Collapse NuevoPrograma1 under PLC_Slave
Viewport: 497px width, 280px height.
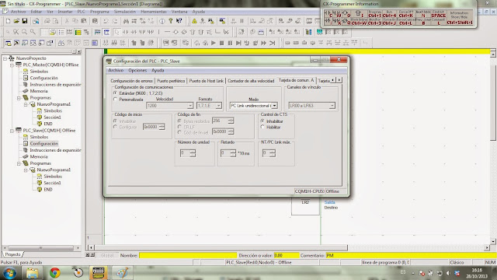coord(26,170)
